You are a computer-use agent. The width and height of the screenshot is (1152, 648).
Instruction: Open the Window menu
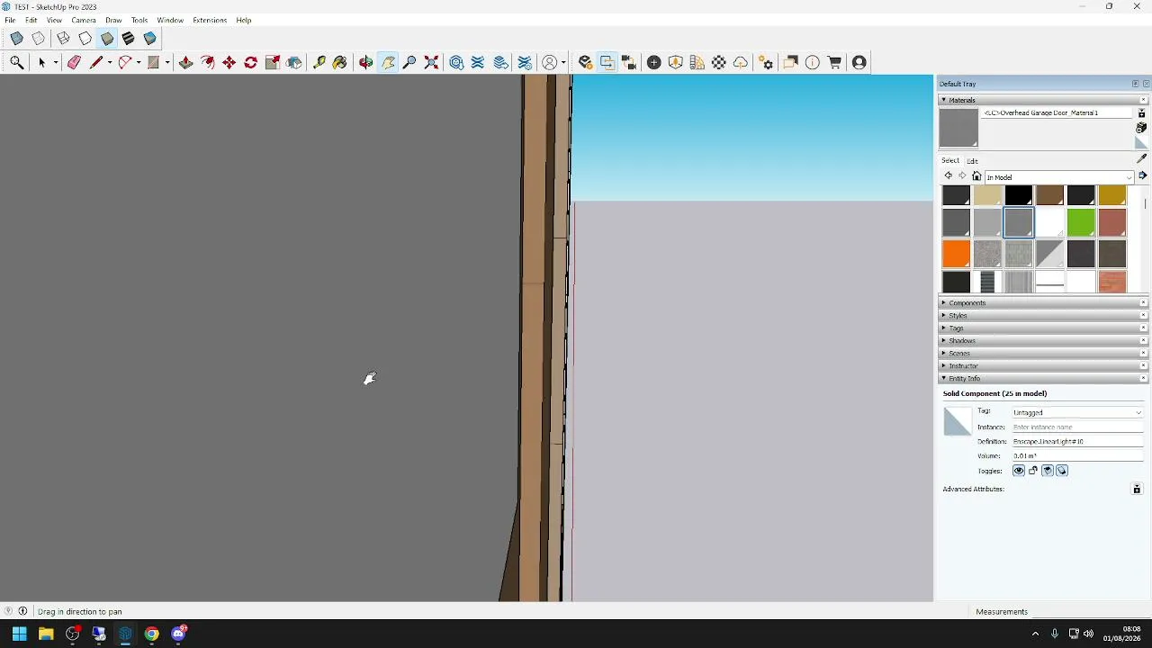pyautogui.click(x=170, y=20)
